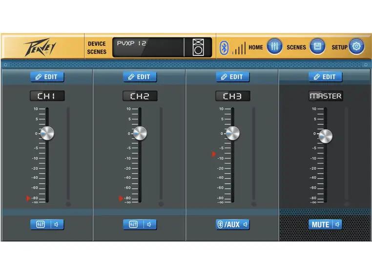
Task: Open the CH1 EQ settings icon
Action: (x=41, y=224)
